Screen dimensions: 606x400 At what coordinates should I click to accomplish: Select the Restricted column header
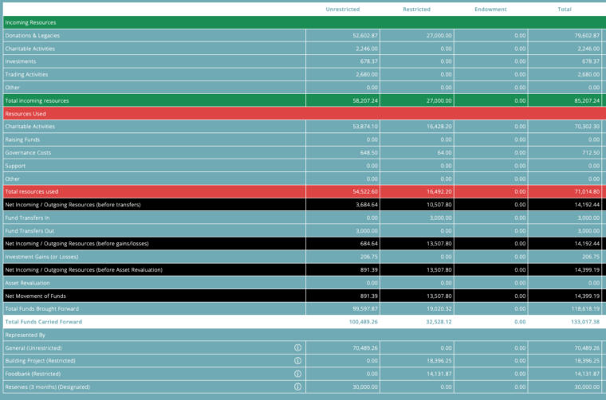416,9
